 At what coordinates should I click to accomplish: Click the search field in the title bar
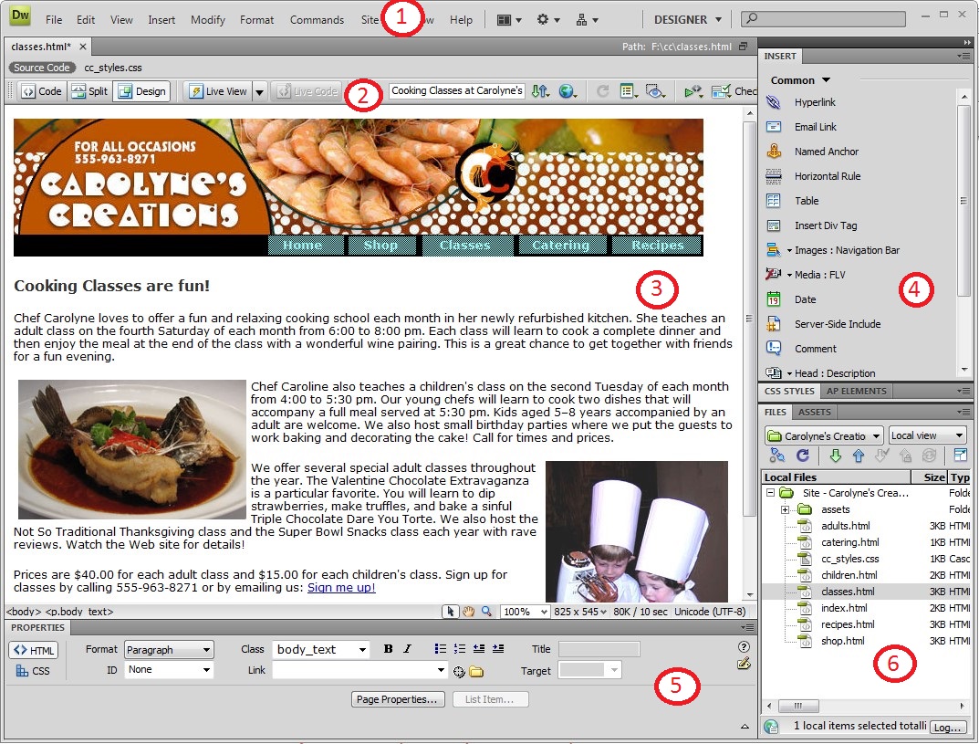(x=823, y=19)
